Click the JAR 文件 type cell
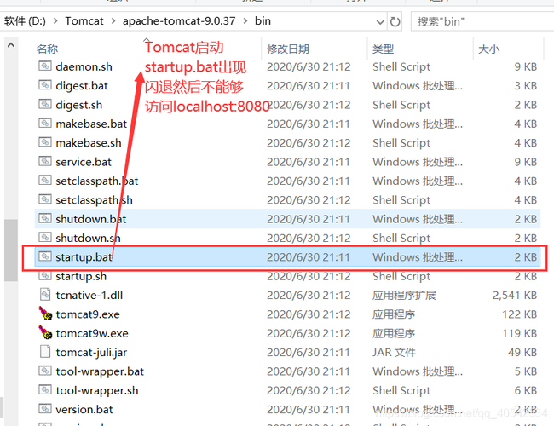Viewport: 554px width, 426px height. click(x=394, y=353)
